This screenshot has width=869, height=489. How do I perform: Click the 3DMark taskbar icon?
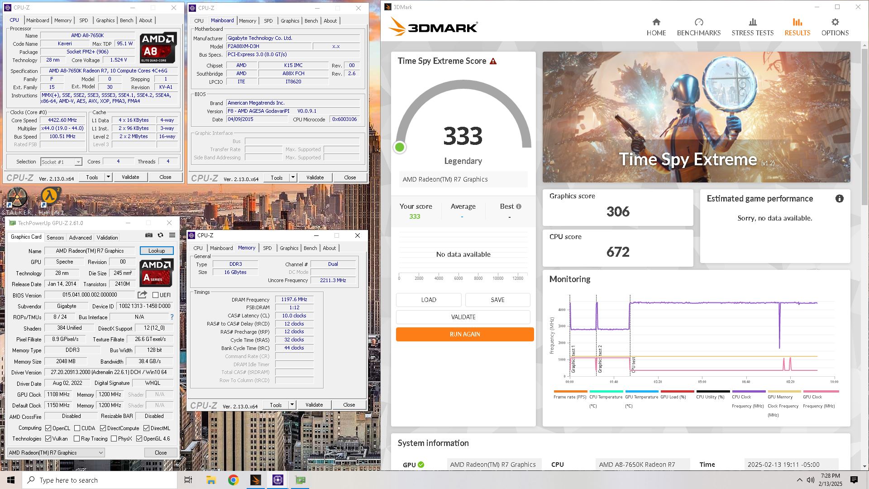pos(256,480)
